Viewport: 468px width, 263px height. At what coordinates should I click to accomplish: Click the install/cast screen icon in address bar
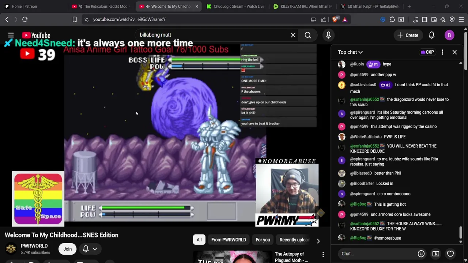(x=313, y=19)
